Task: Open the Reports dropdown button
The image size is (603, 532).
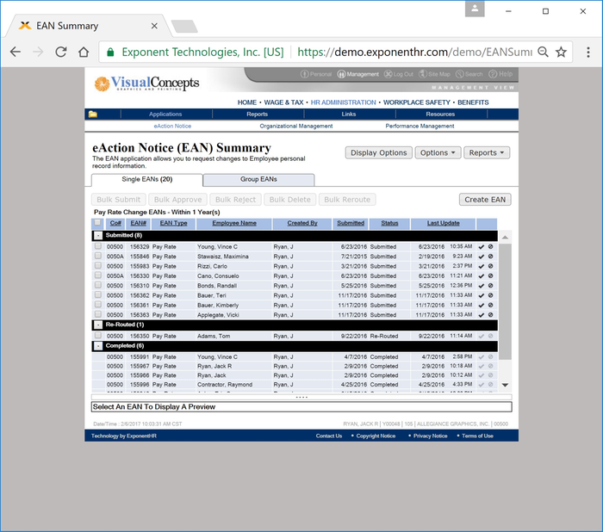Action: coord(487,152)
